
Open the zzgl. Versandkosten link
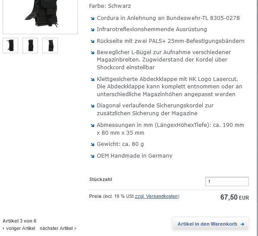coord(156,196)
